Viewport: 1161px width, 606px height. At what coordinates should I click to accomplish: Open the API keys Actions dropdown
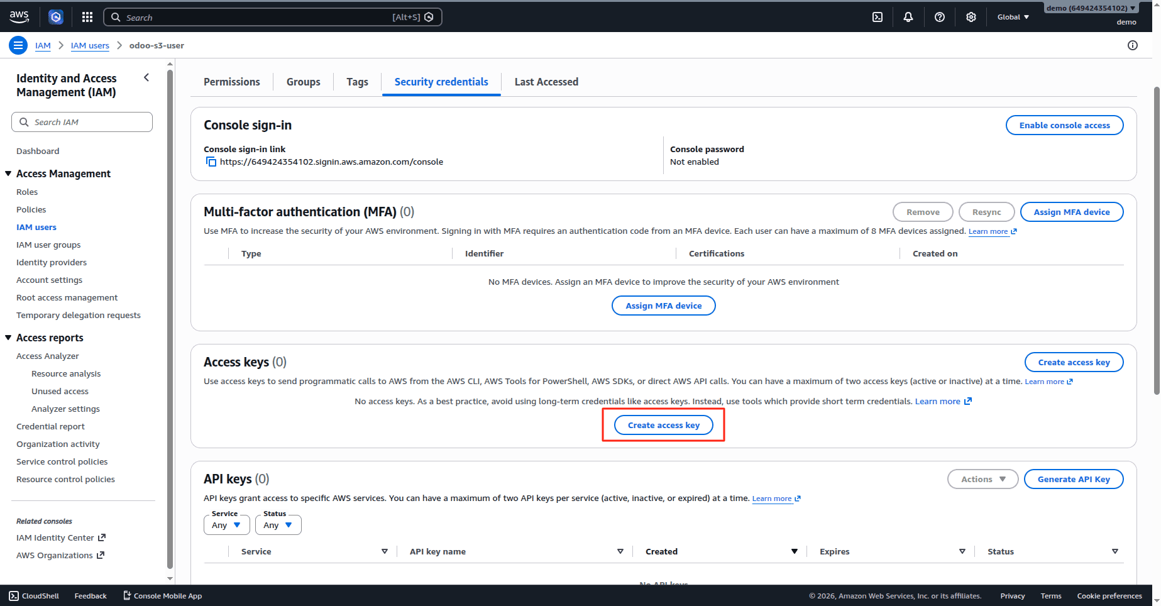click(983, 479)
